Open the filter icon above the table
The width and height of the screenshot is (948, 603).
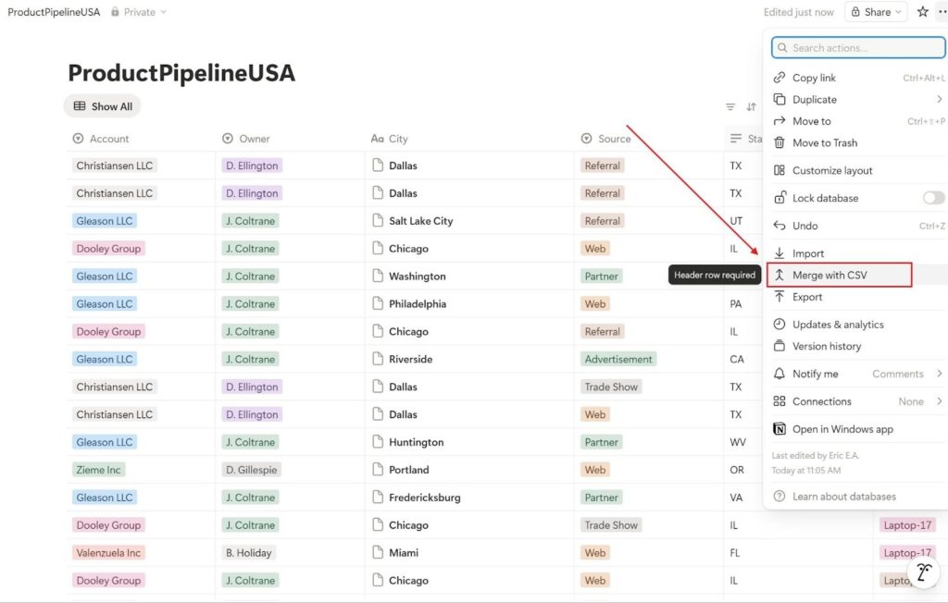pos(730,106)
